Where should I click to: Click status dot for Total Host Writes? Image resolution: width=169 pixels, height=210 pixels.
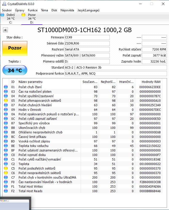pyautogui.click(x=6, y=186)
